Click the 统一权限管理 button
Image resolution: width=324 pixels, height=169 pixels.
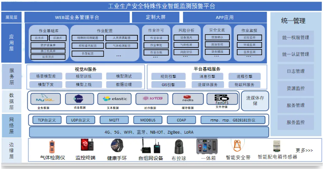295,37
